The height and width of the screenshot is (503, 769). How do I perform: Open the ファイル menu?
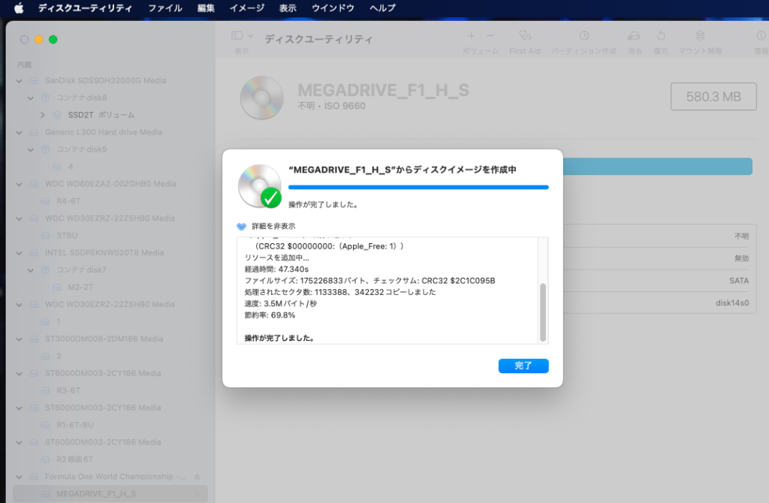pyautogui.click(x=164, y=8)
